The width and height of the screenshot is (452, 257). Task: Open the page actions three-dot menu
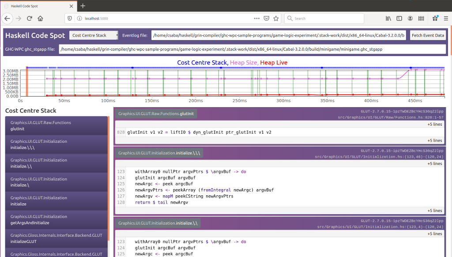[x=257, y=19]
